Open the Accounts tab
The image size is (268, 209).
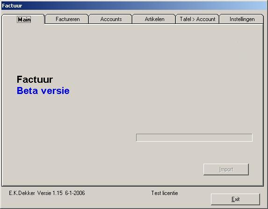point(111,19)
